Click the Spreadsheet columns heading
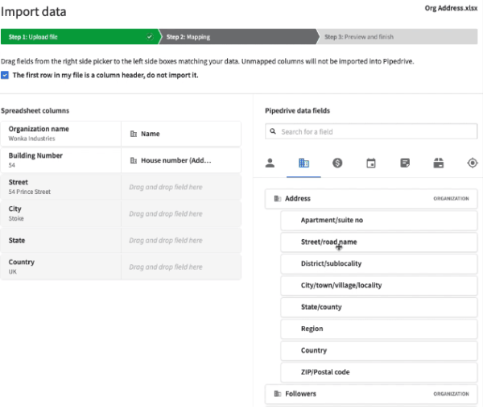Image resolution: width=483 pixels, height=418 pixels. tap(35, 110)
